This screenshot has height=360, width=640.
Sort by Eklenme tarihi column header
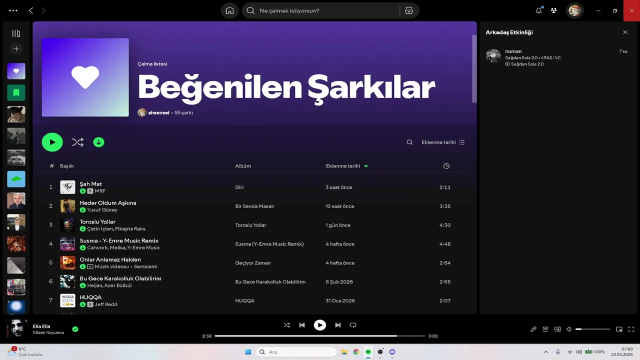343,166
